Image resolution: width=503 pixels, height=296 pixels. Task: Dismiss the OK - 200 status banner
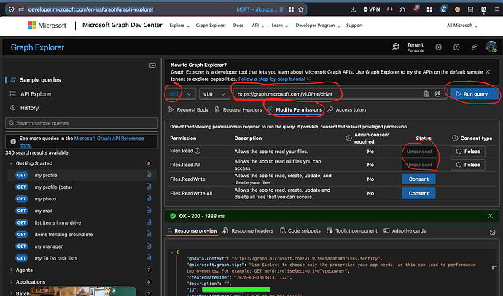(490, 216)
